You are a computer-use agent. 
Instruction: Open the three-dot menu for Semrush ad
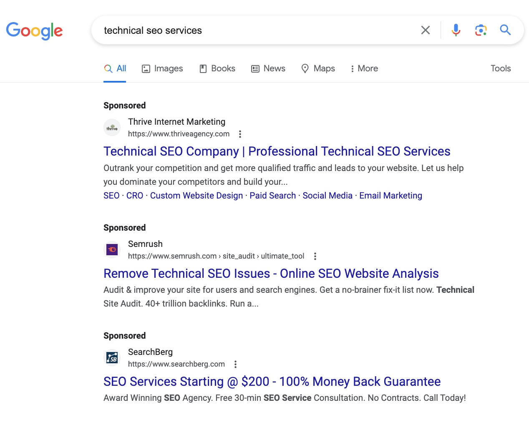tap(315, 256)
